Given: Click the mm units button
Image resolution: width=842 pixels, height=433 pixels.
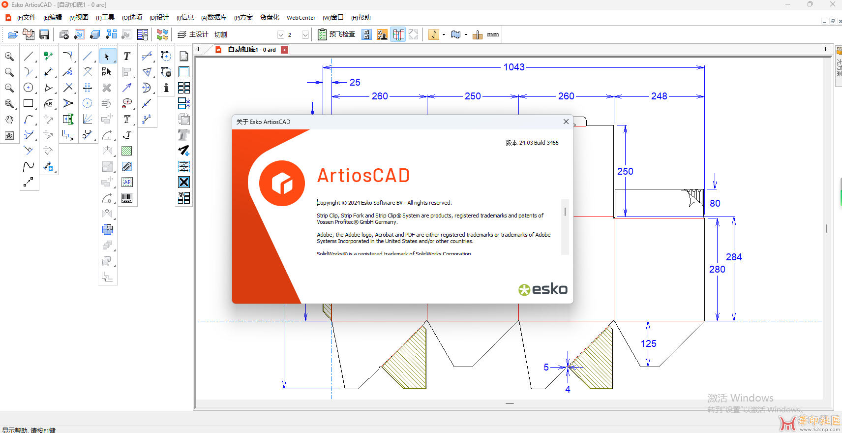Looking at the screenshot, I should (x=493, y=34).
